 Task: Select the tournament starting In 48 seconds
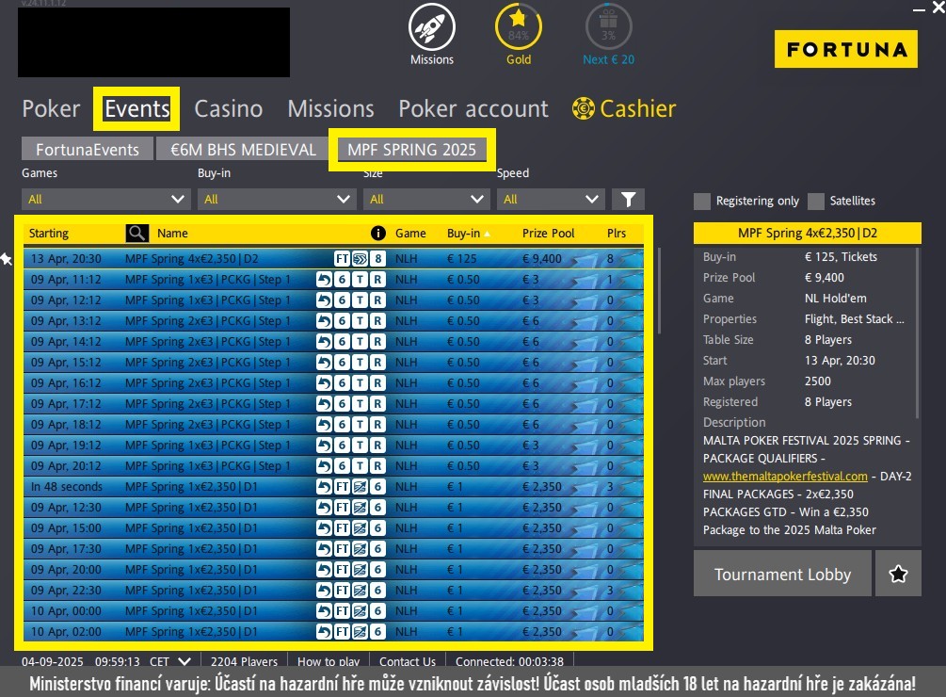point(333,486)
